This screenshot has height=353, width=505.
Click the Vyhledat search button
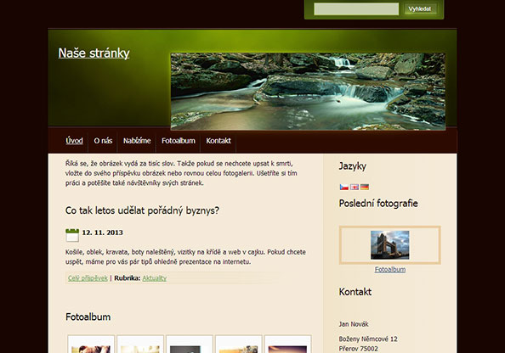point(420,9)
